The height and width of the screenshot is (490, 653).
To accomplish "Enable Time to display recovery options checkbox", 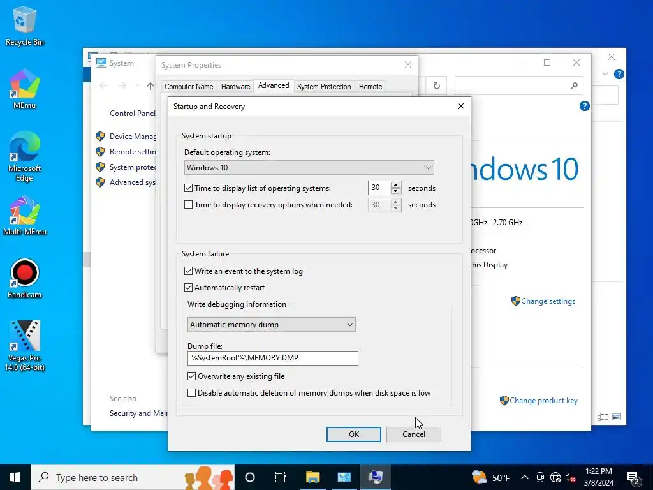I will (x=188, y=205).
